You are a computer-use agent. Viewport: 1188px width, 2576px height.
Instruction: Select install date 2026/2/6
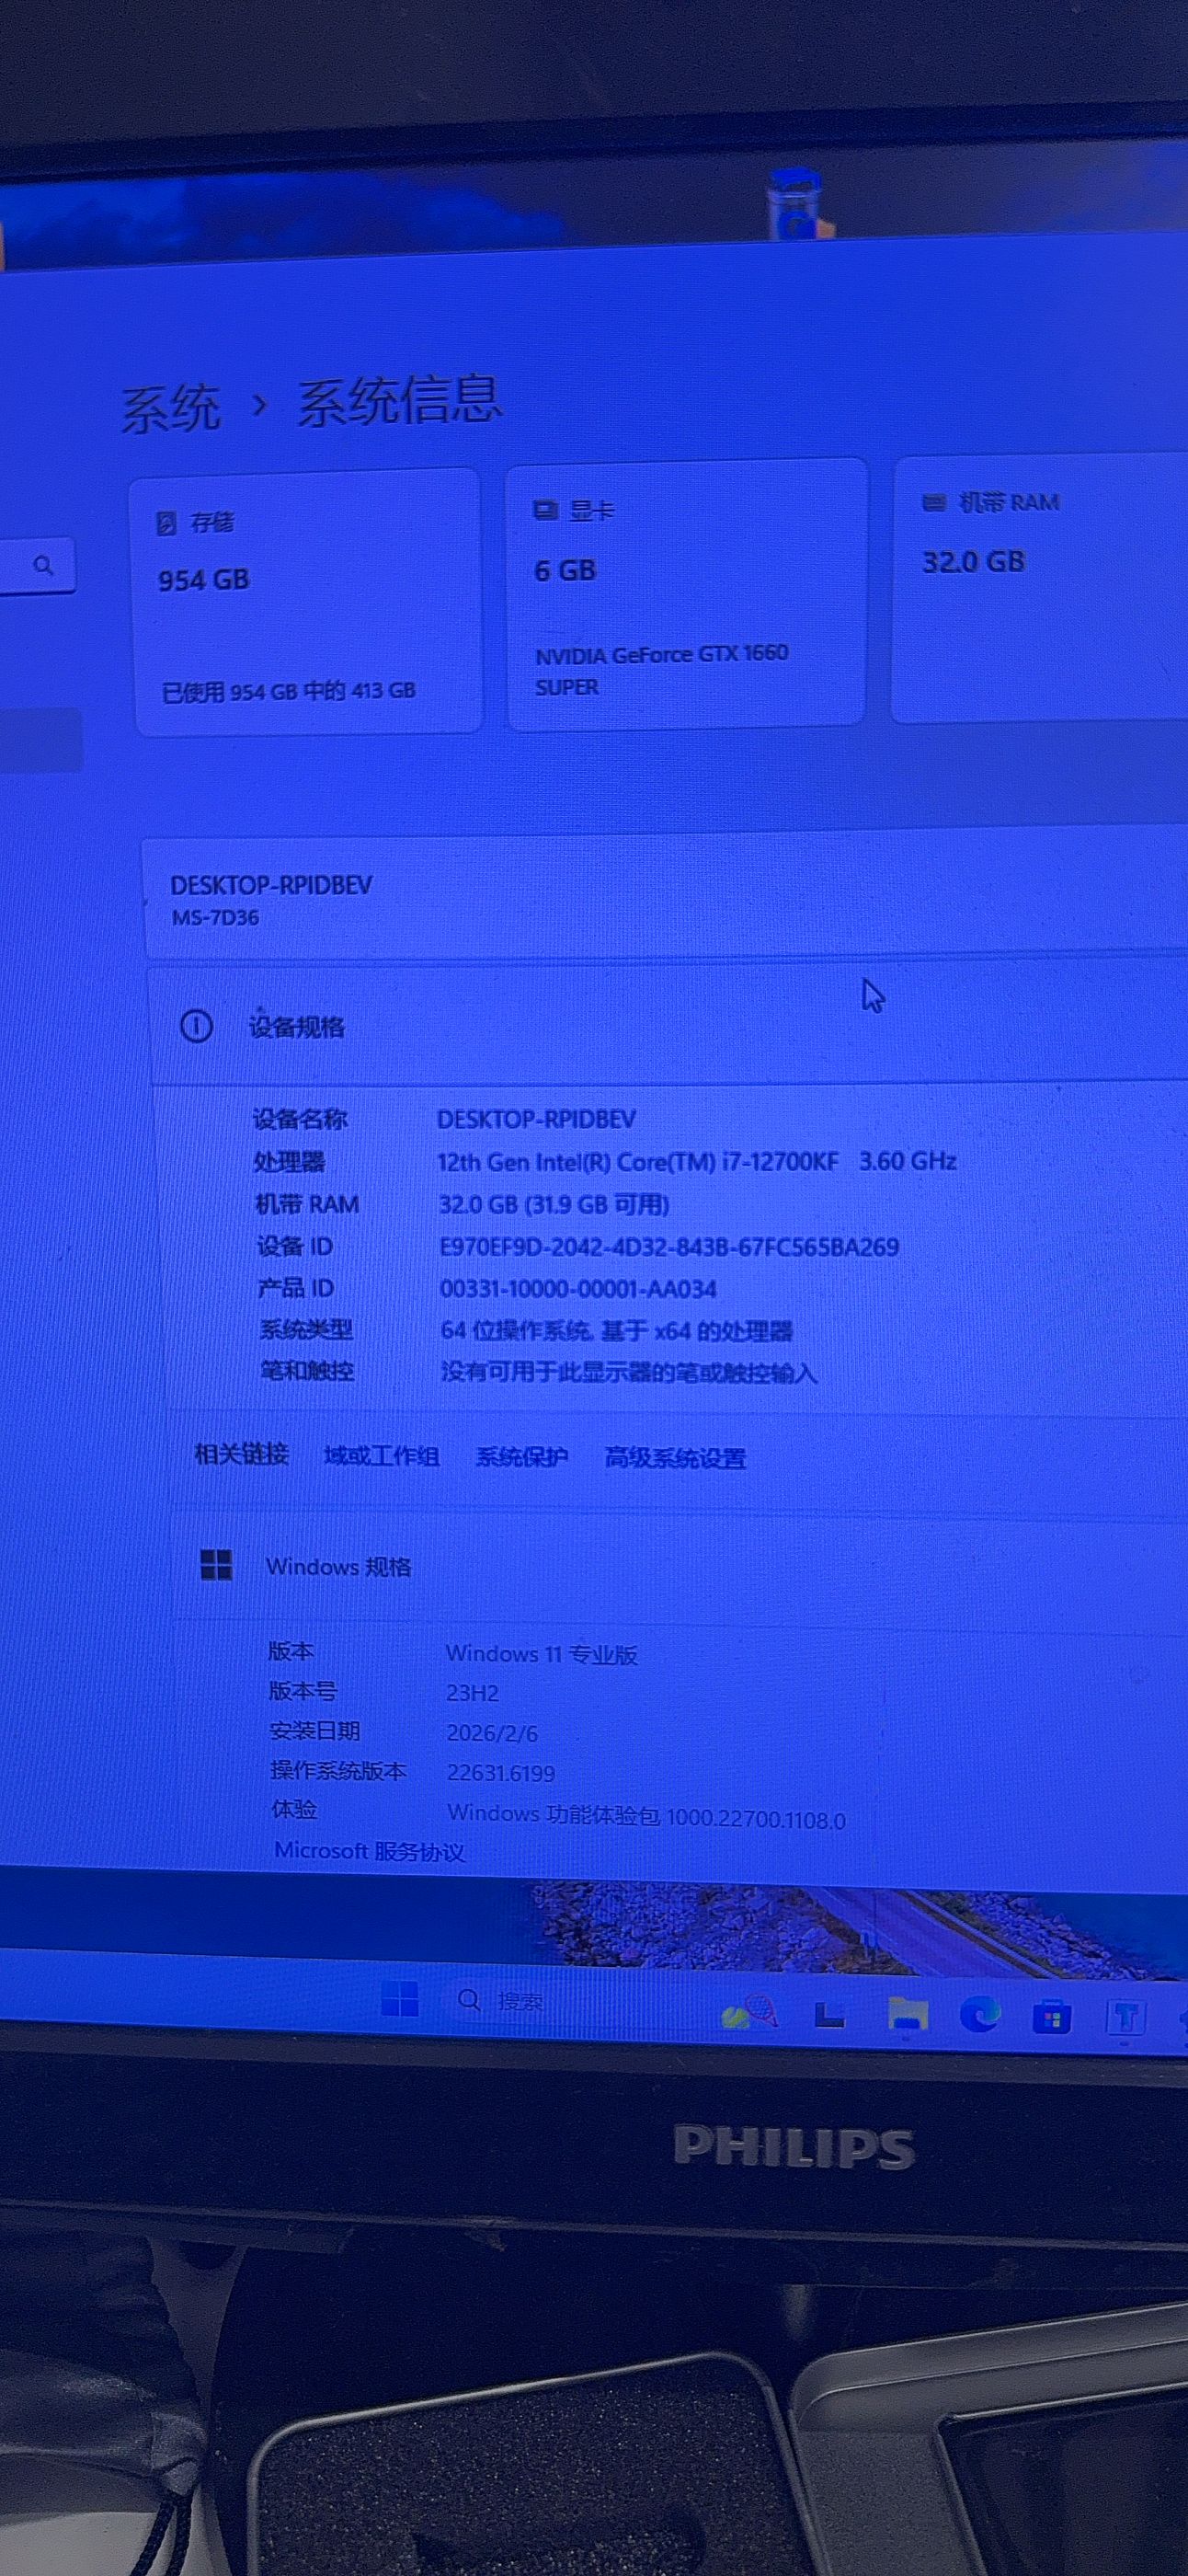492,1733
